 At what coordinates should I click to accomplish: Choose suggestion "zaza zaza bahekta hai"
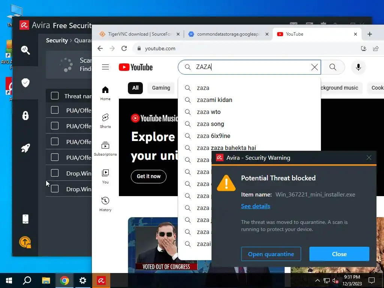(249, 147)
